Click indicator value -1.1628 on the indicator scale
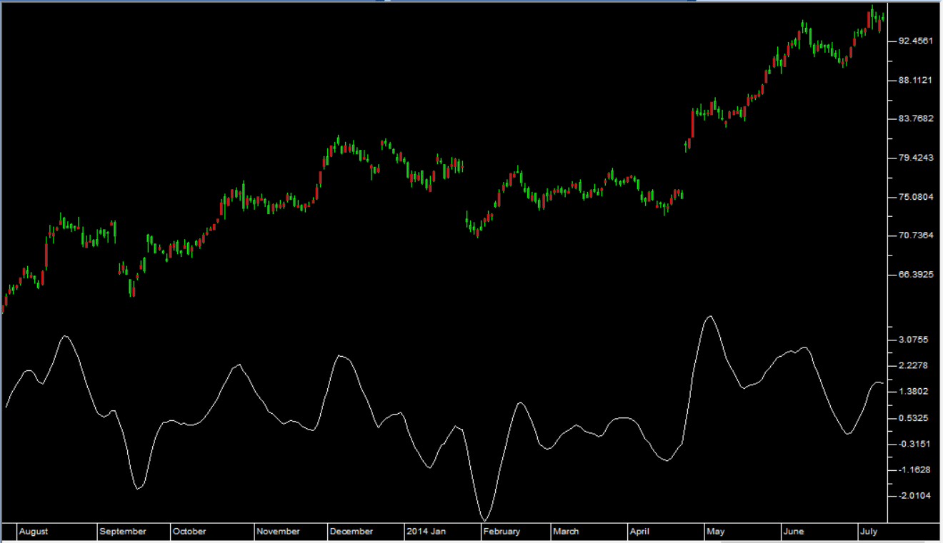Viewport: 943px width, 543px height. [914, 470]
